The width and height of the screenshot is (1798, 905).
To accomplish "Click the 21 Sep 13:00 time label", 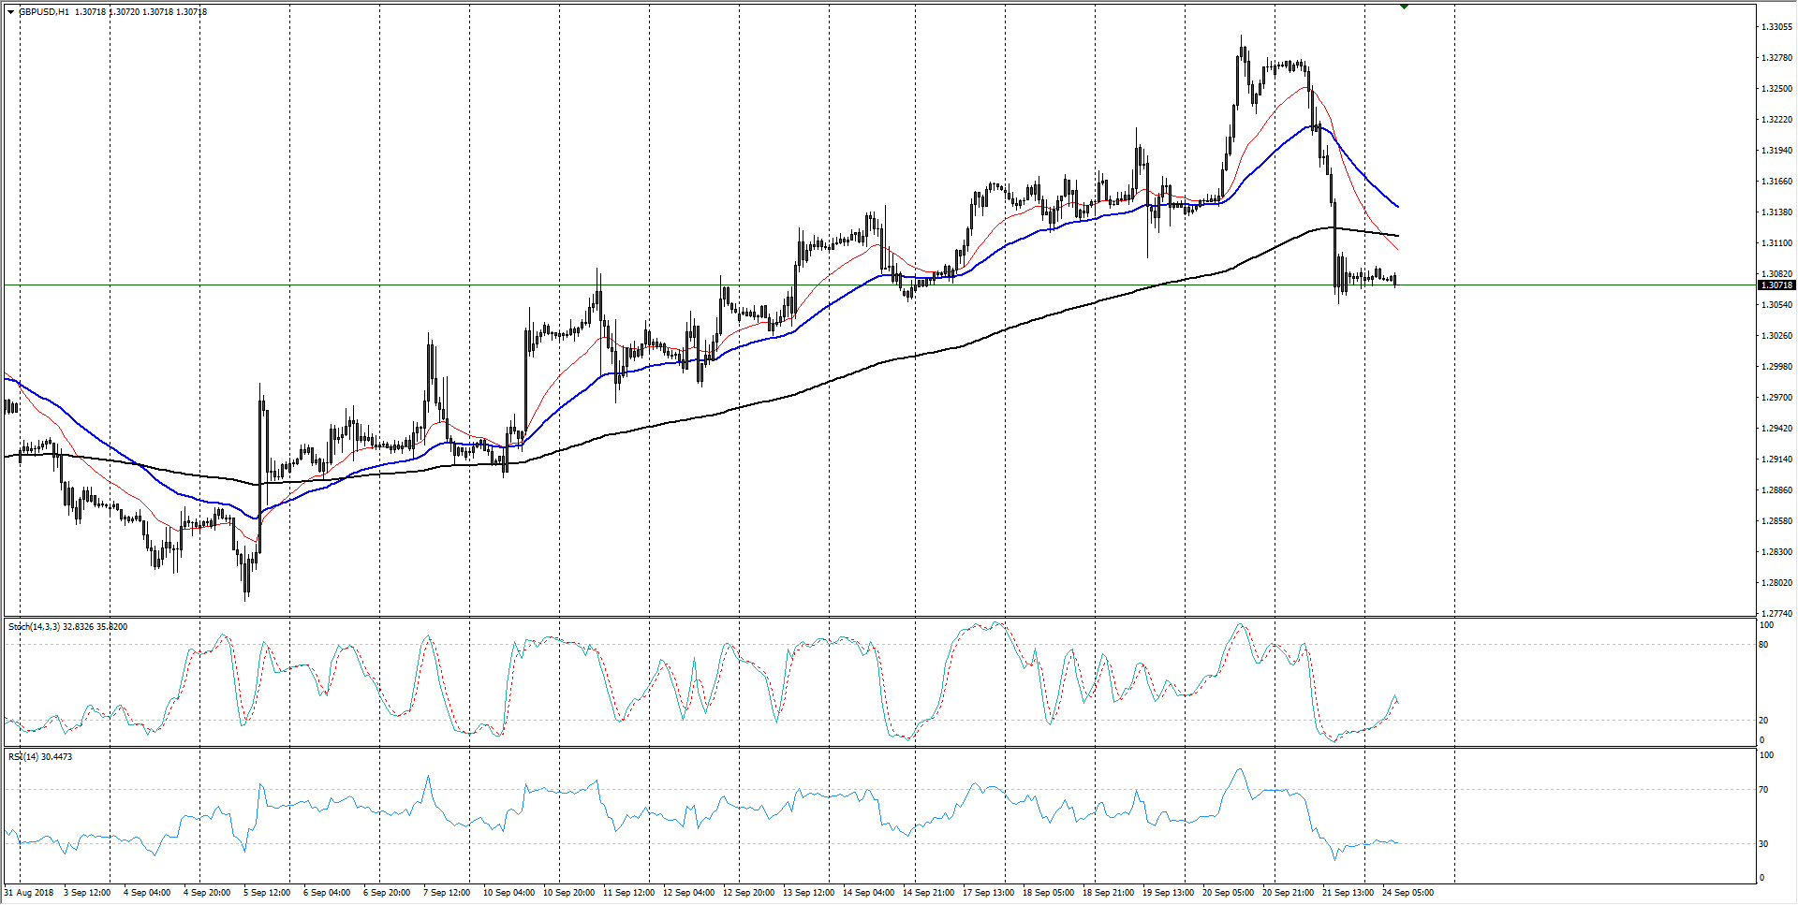I will click(x=1348, y=892).
